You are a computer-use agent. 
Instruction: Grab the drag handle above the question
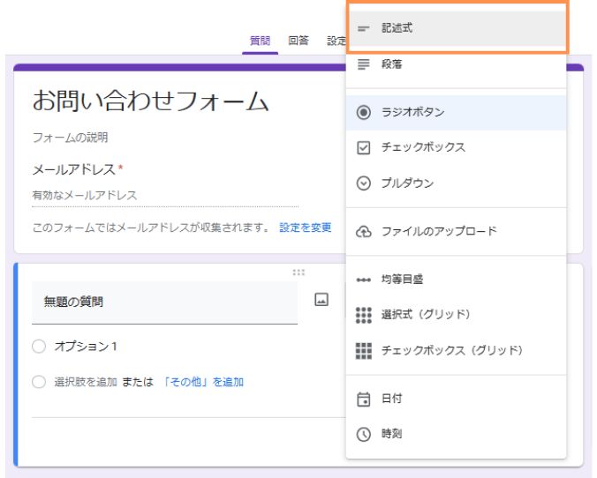[x=298, y=273]
